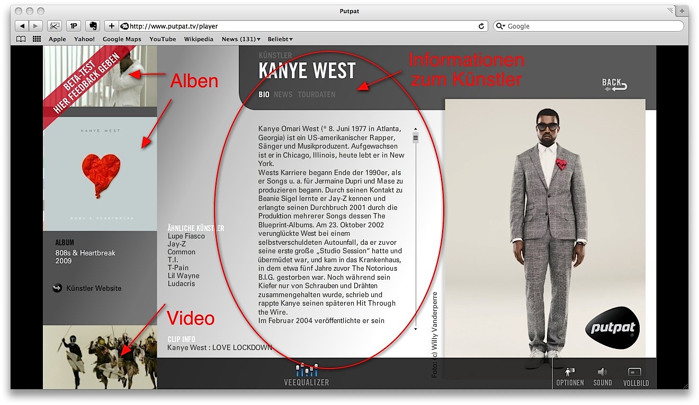Click the SOUND speaker icon

[x=603, y=377]
